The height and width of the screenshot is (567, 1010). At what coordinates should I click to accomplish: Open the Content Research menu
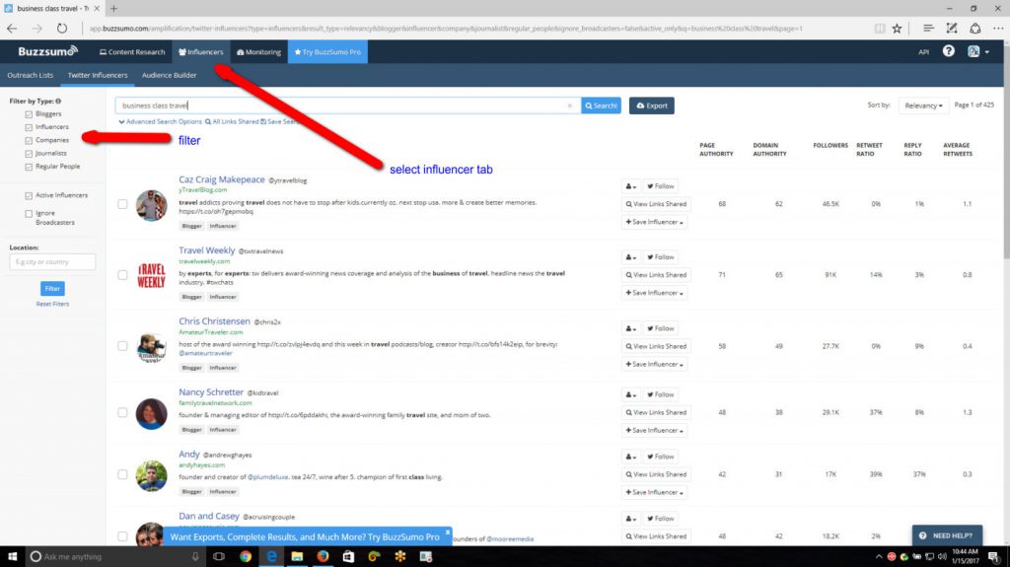(x=132, y=52)
